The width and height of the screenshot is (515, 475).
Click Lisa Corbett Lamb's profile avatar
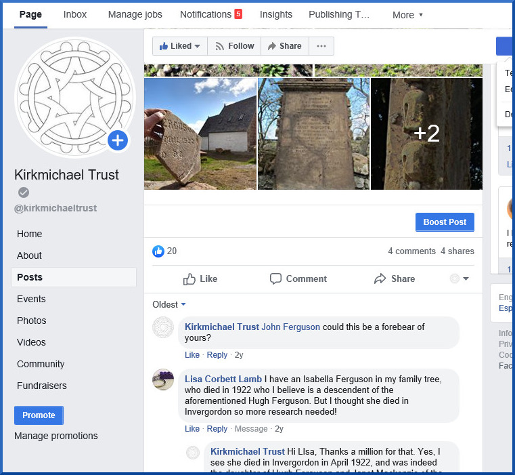[x=163, y=379]
